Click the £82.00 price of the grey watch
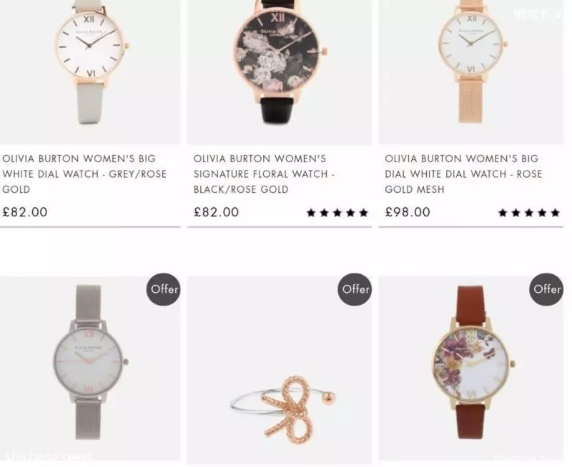Viewport: 572px width, 467px height. (25, 212)
